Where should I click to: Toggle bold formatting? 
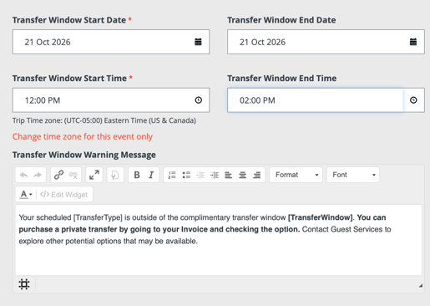pyautogui.click(x=137, y=175)
